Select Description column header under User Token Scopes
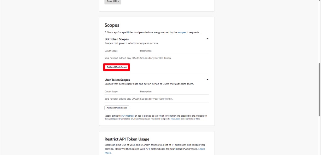Image resolution: width=321 pixels, height=155 pixels. click(x=146, y=91)
